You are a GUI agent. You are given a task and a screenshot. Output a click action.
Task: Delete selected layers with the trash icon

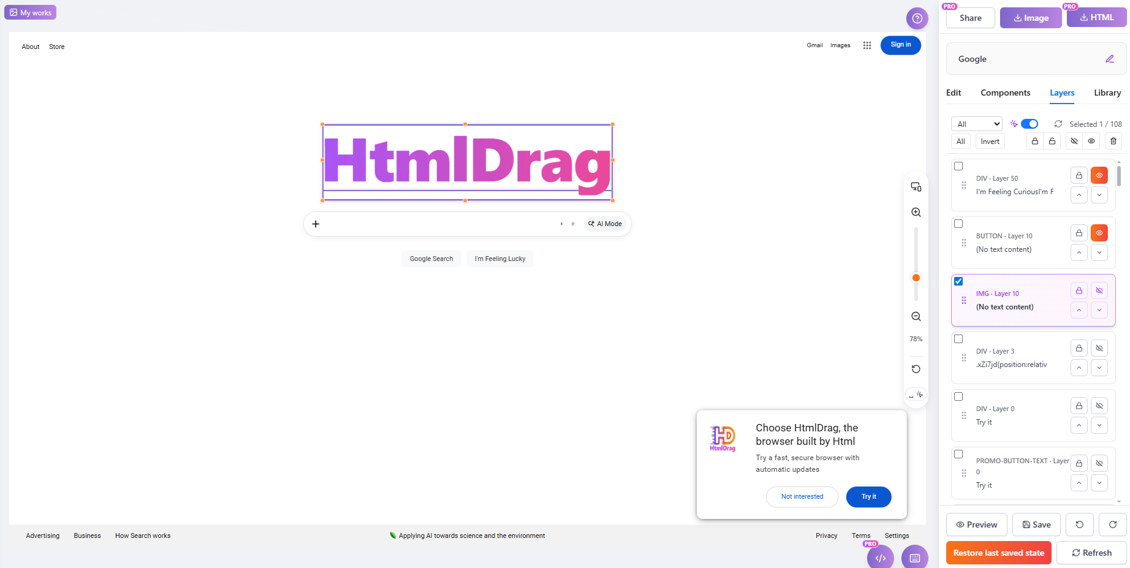[x=1113, y=141]
